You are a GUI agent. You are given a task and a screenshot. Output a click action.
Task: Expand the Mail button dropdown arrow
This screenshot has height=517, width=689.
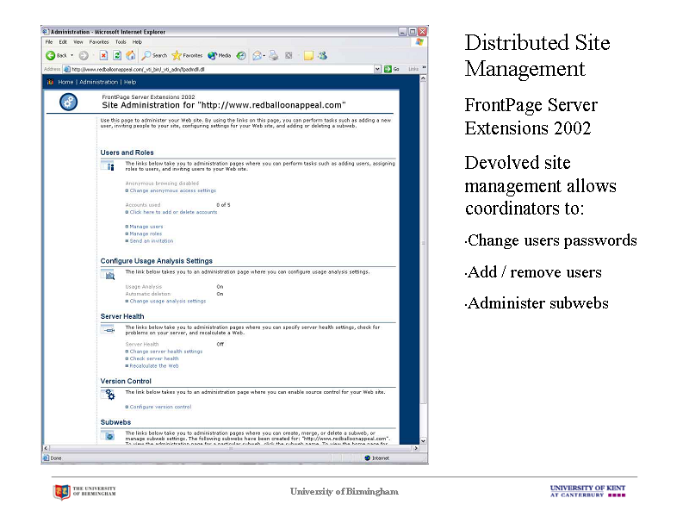(x=264, y=56)
